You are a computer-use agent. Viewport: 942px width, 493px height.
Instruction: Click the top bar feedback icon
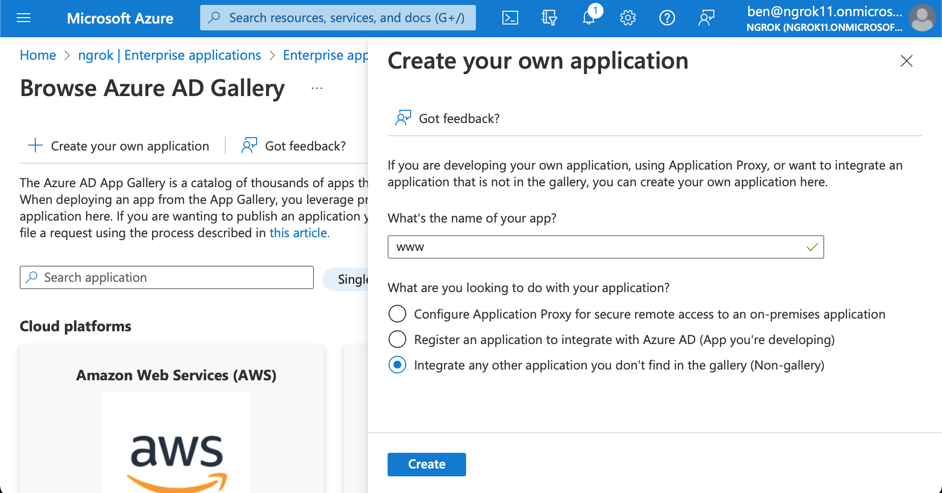click(x=706, y=18)
